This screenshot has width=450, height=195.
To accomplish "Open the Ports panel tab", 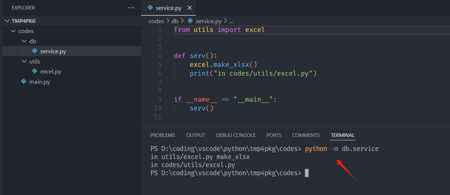I will coord(274,135).
